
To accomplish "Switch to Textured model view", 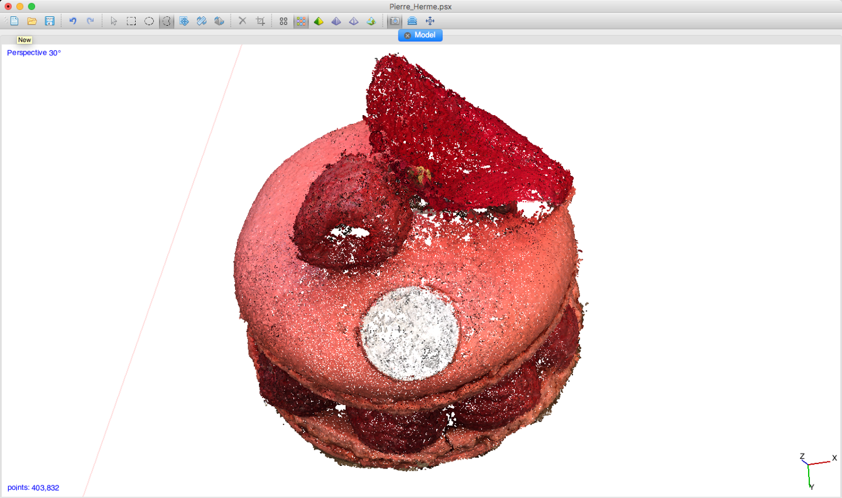I will coord(371,21).
